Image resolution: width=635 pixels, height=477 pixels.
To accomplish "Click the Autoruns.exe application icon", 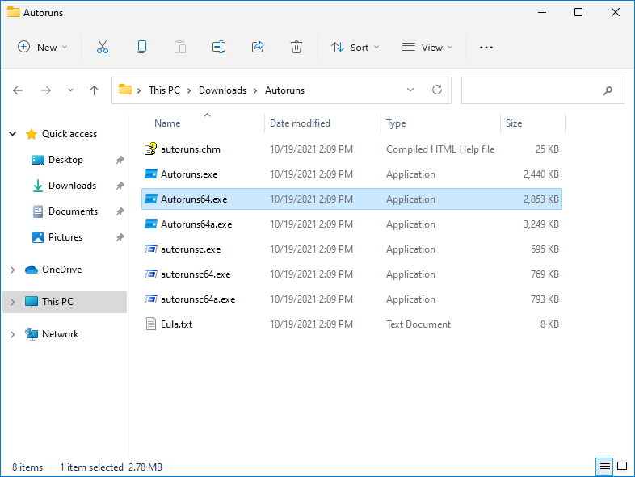I will pos(150,174).
